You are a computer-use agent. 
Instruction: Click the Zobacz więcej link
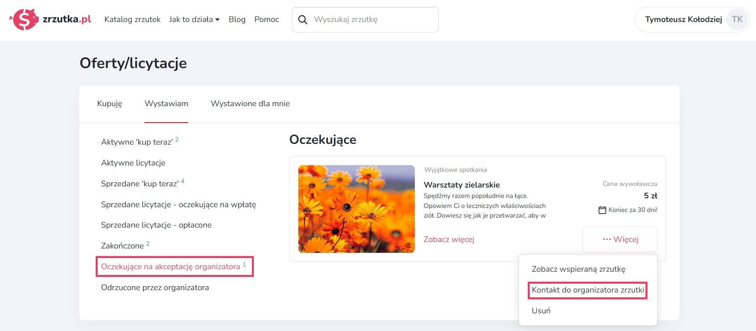click(449, 239)
